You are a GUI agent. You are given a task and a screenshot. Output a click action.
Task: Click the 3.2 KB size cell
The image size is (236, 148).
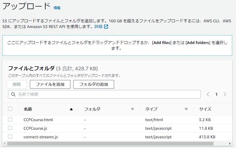(x=205, y=120)
